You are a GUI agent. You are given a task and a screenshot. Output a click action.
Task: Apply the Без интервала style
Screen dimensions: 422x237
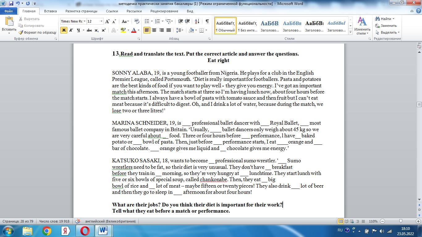(x=247, y=26)
